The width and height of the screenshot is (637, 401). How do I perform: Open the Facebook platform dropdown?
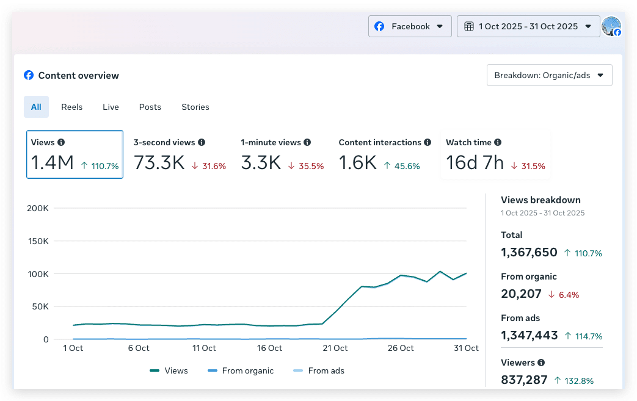(x=410, y=26)
